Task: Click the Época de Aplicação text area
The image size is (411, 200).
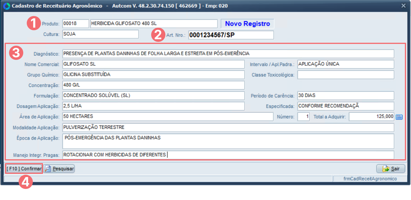Action: point(228,141)
